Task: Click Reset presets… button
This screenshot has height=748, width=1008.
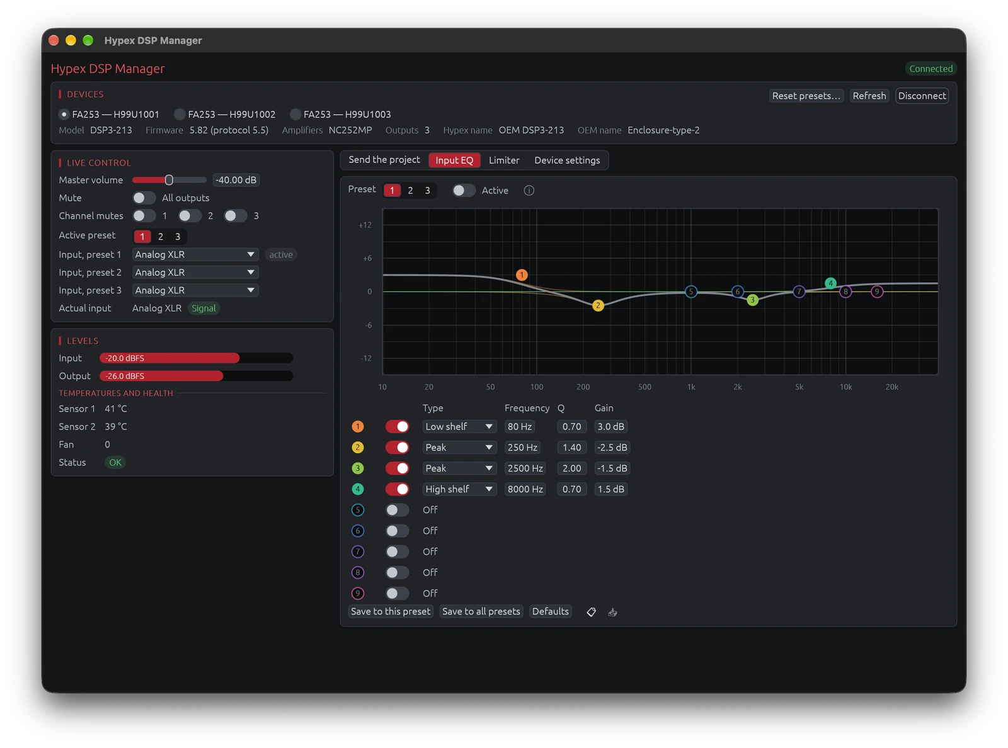Action: 806,96
